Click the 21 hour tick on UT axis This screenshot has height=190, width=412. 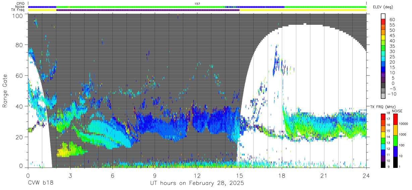tap(324, 175)
